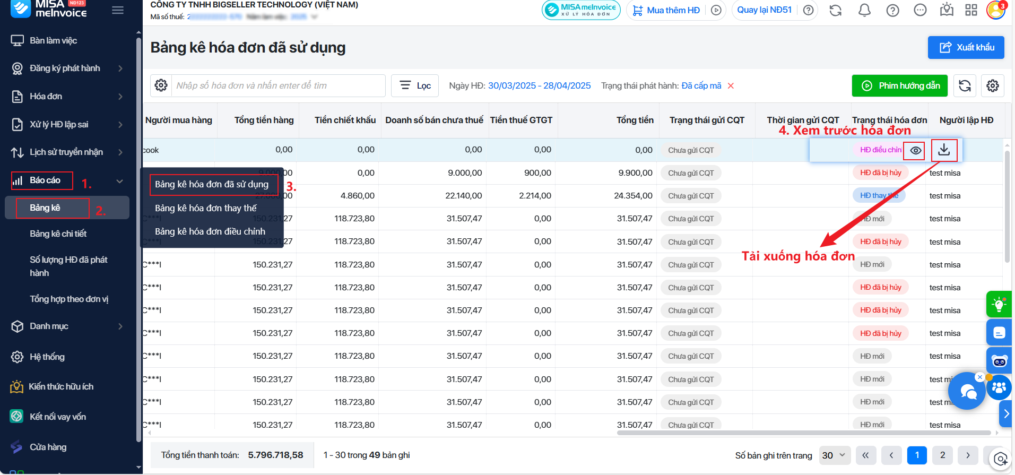Open robot assistant icon
The image size is (1015, 475).
pyautogui.click(x=999, y=361)
